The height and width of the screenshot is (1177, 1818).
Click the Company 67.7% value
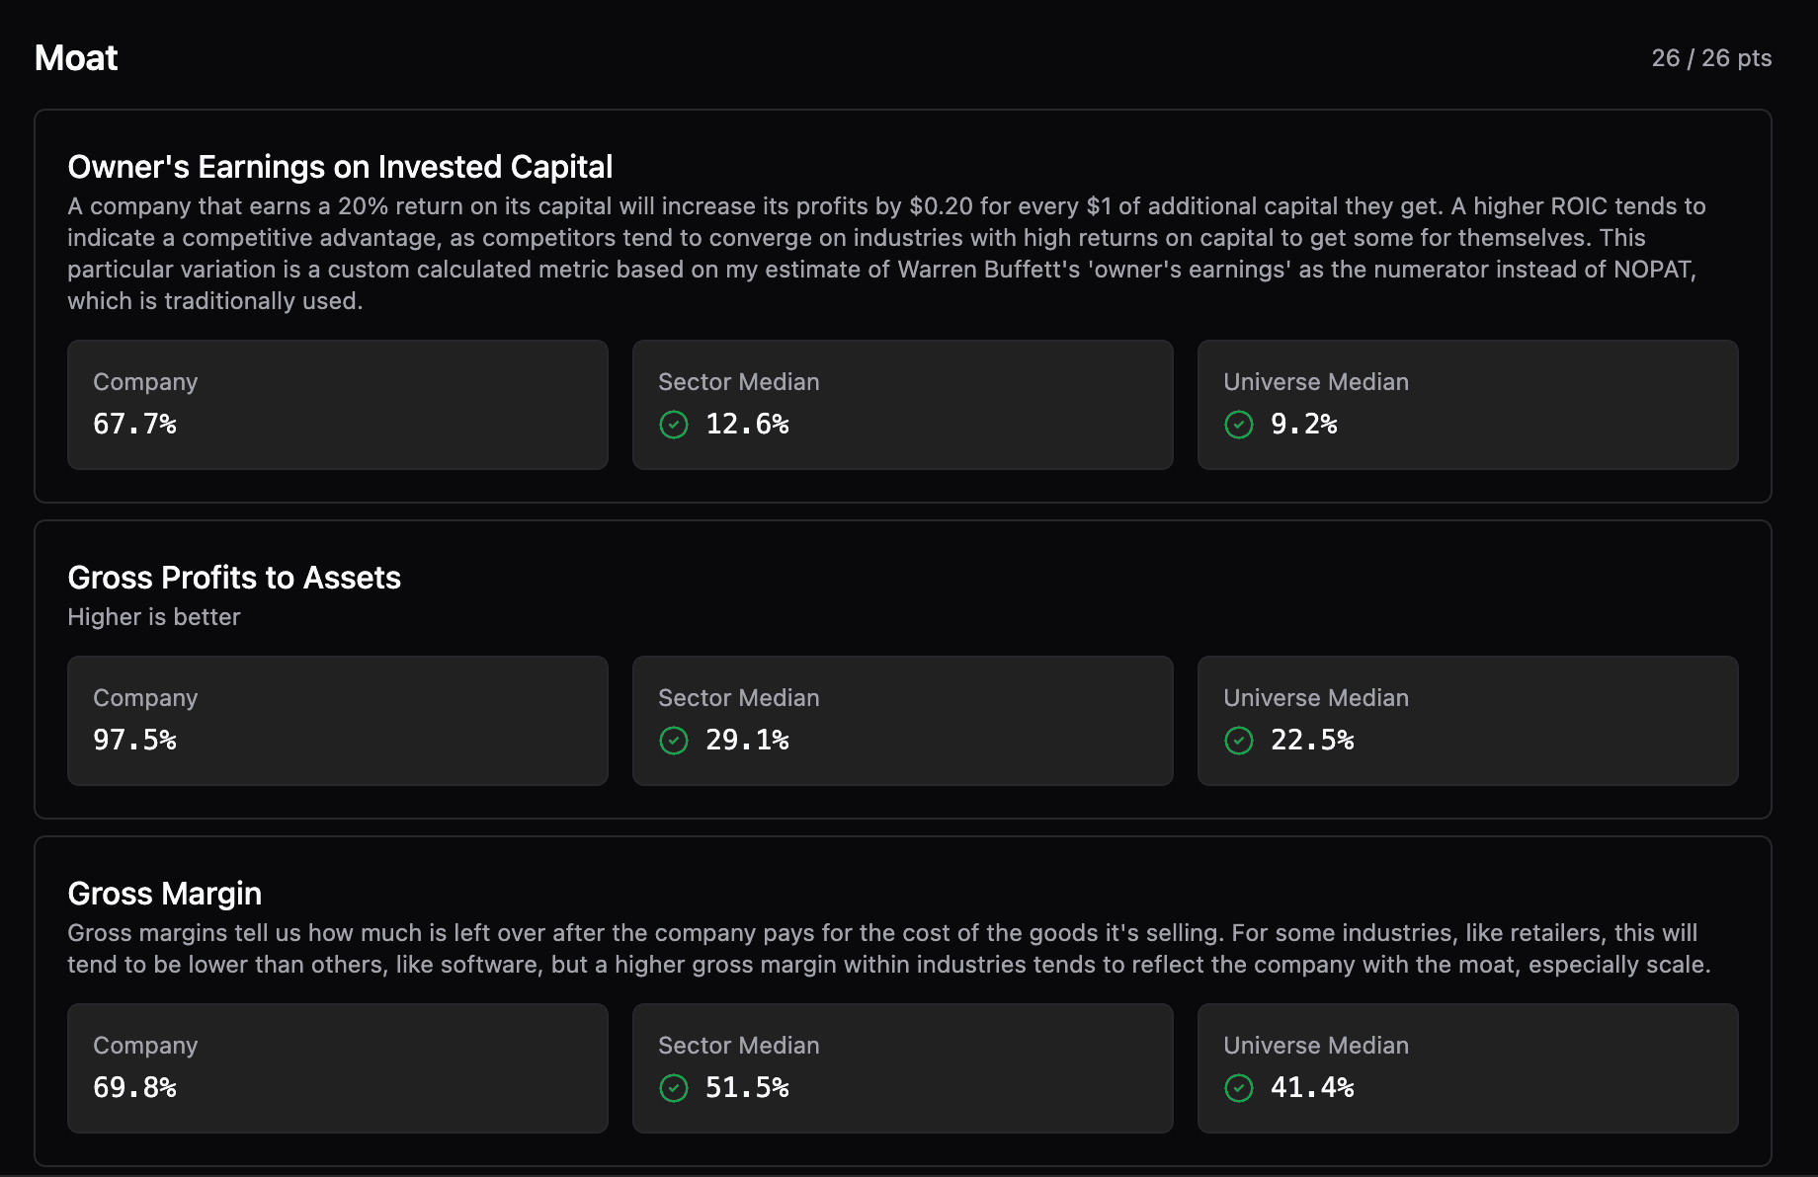pos(134,425)
